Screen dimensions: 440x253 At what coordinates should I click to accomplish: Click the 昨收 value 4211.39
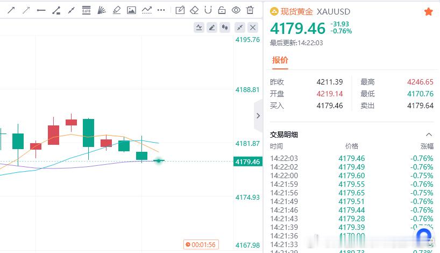330,82
